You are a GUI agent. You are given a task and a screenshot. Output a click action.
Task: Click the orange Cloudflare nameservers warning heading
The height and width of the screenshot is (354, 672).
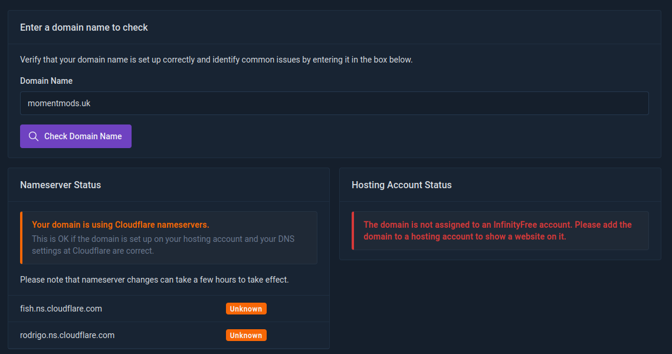pos(120,225)
